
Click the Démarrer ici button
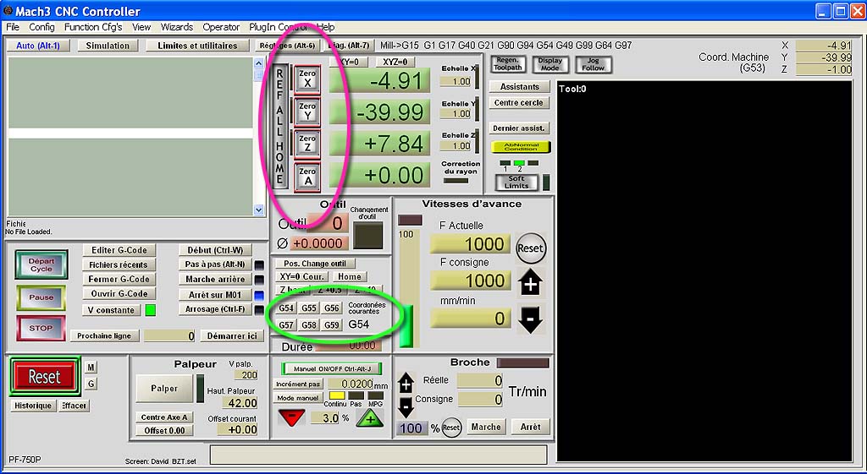pyautogui.click(x=232, y=335)
